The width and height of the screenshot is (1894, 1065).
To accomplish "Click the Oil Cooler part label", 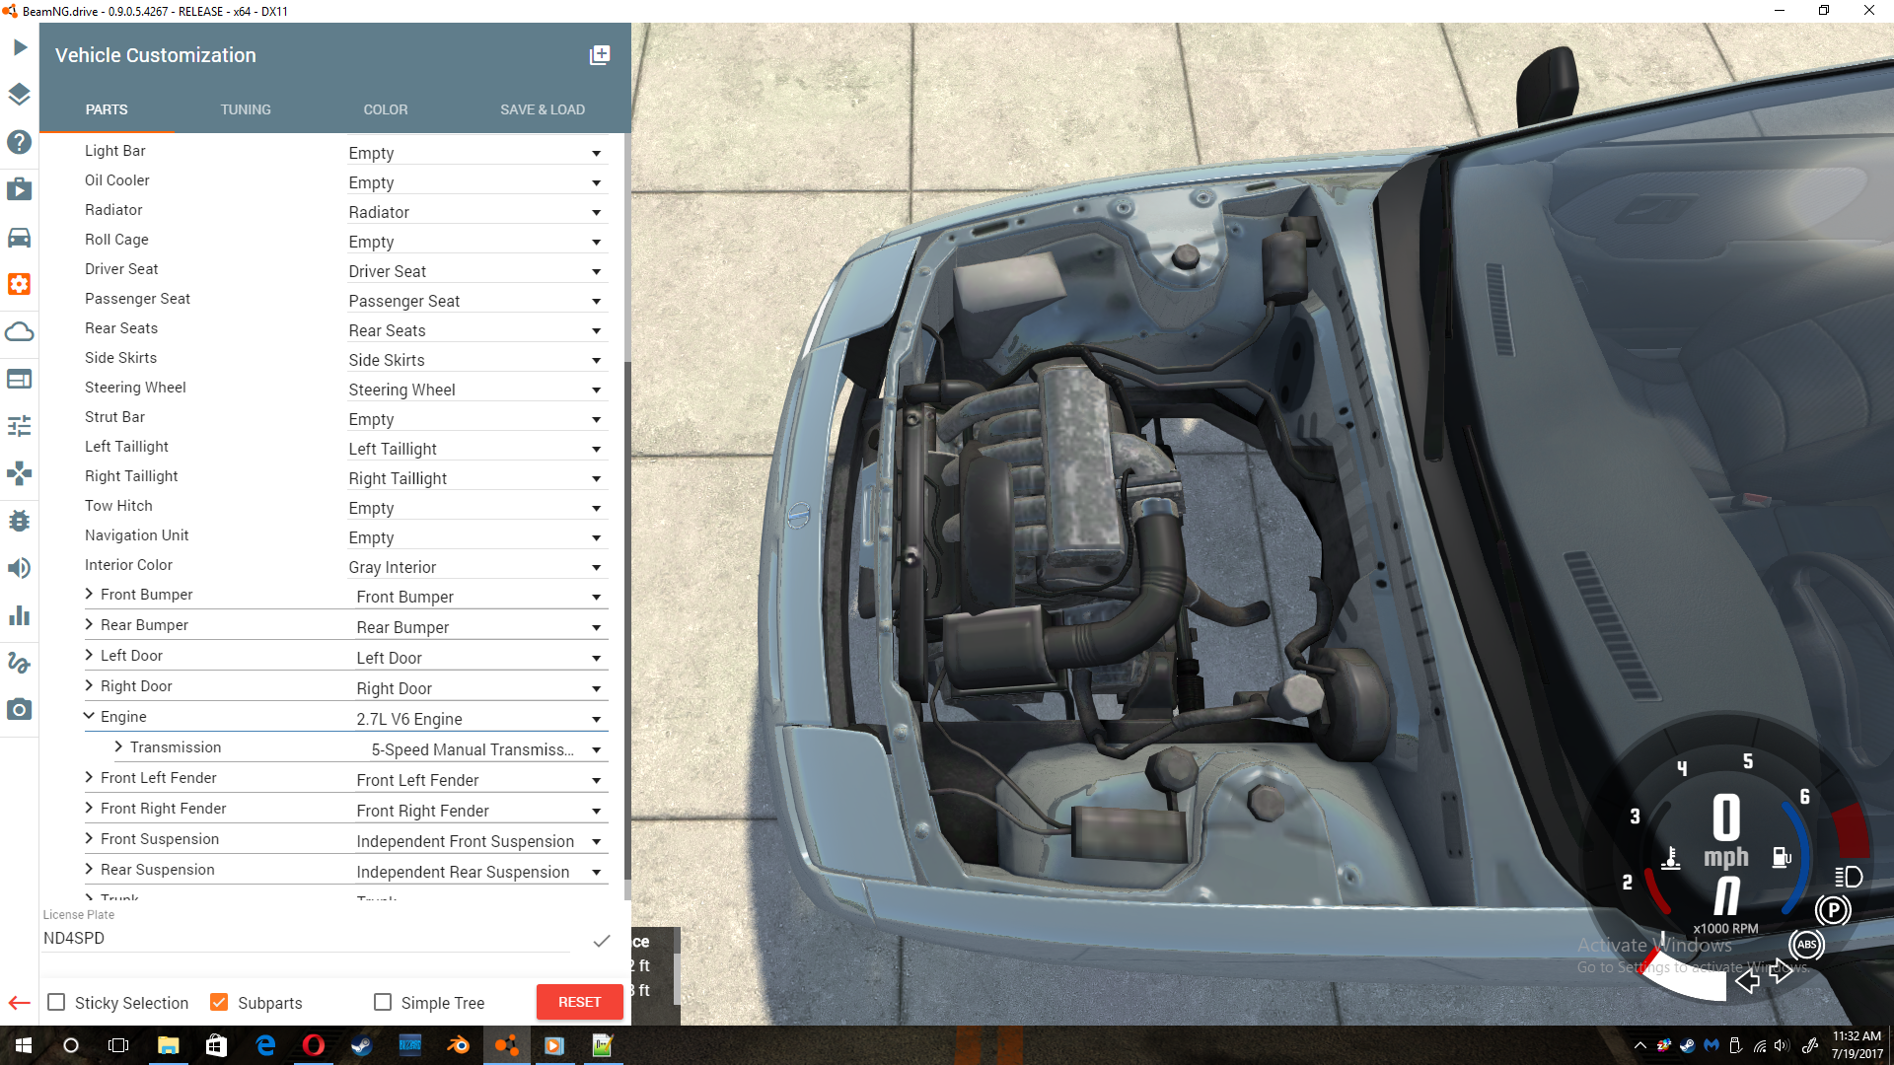I will 116,180.
